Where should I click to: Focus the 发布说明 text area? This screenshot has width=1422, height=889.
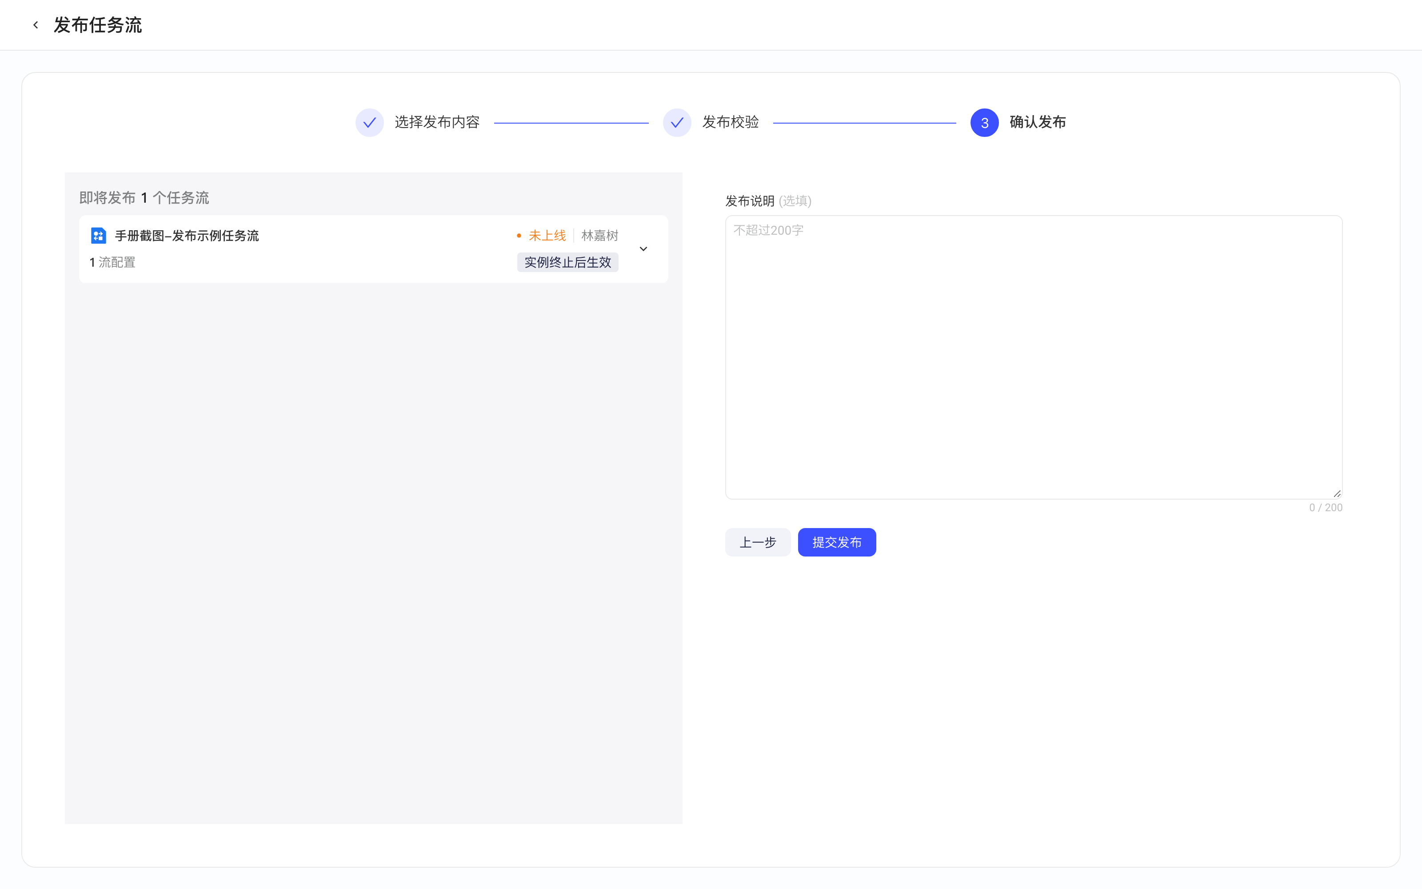pos(1034,357)
